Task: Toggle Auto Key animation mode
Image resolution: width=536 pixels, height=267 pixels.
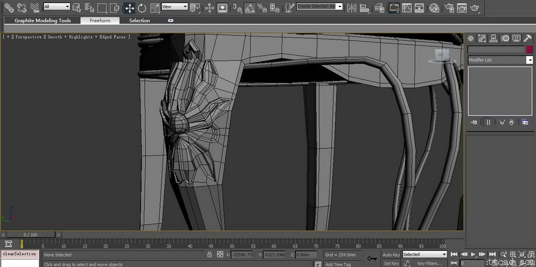Action: [x=391, y=255]
